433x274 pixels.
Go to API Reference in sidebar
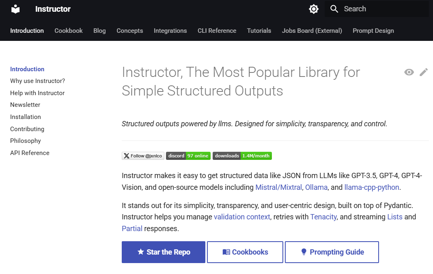coord(30,153)
